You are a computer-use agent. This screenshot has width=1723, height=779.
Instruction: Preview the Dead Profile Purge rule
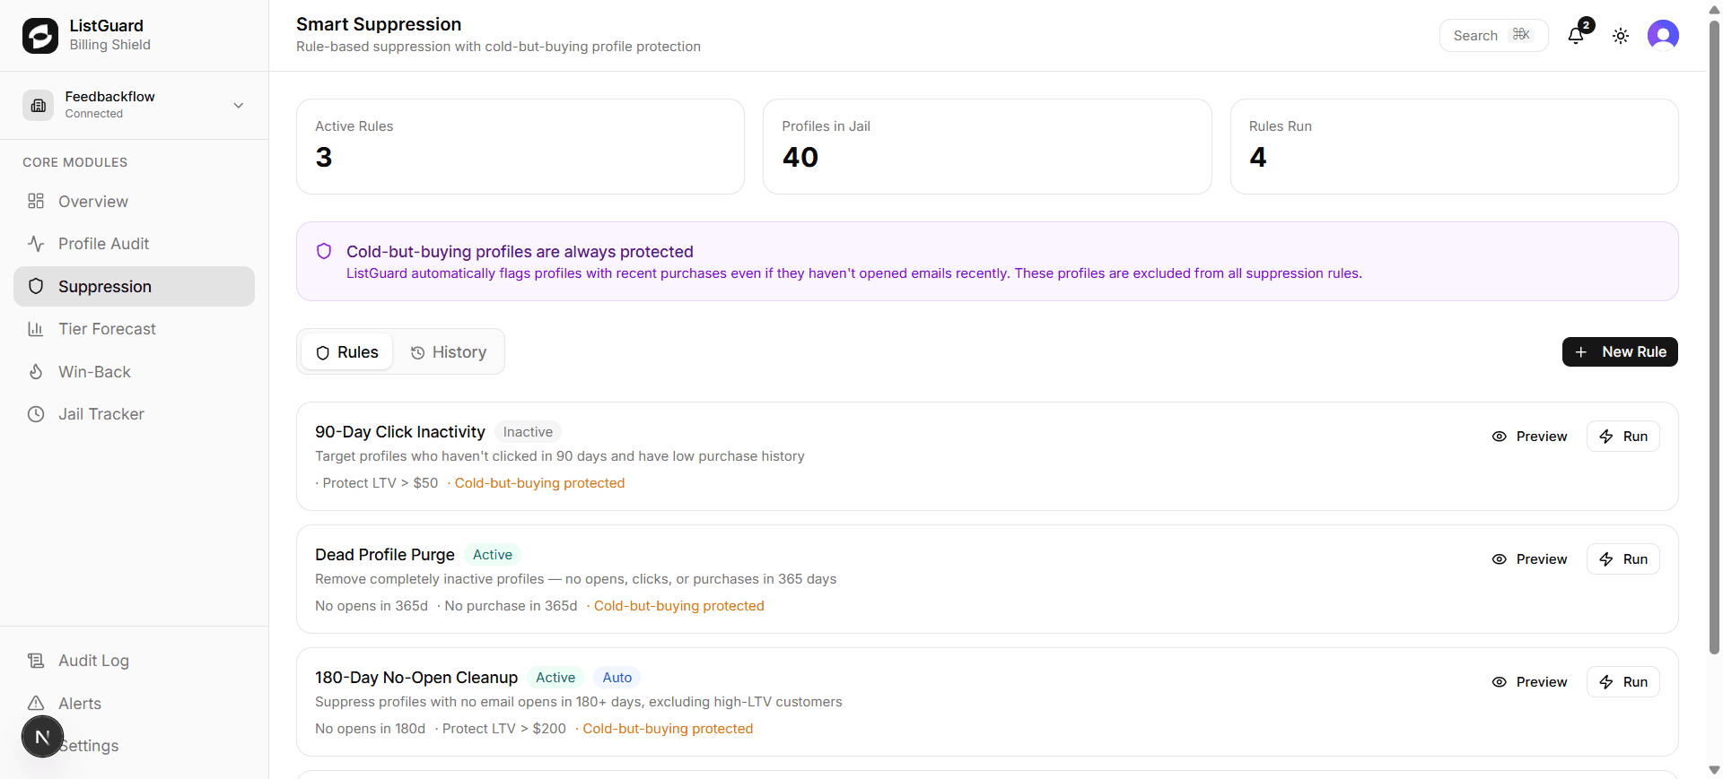point(1530,559)
